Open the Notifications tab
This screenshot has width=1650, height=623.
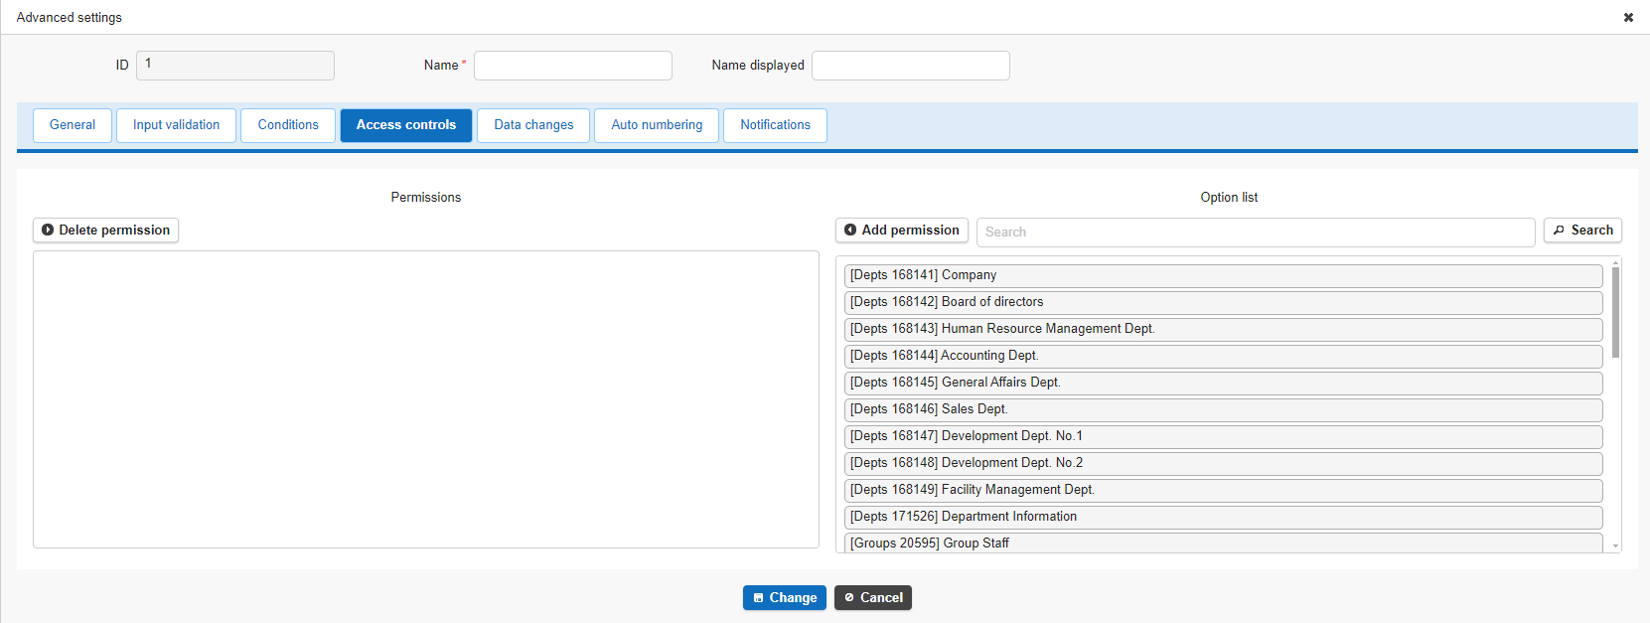tap(775, 125)
